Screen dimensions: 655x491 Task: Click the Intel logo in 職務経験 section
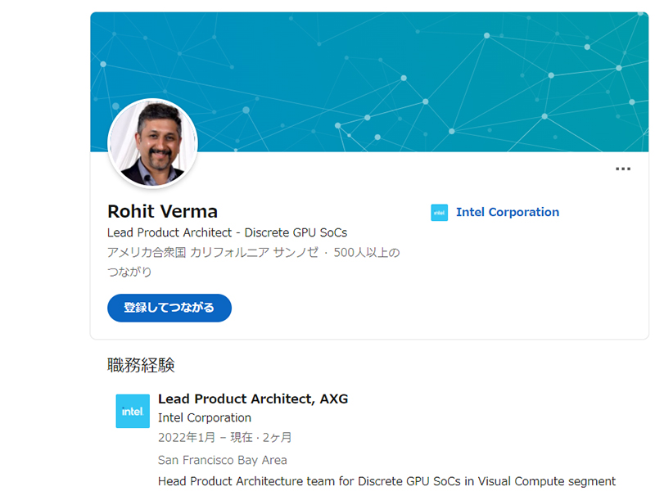coord(133,411)
